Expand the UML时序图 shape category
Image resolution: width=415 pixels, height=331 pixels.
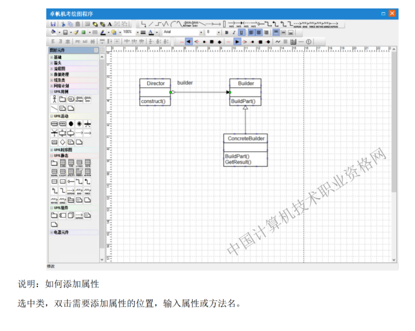pyautogui.click(x=51, y=150)
